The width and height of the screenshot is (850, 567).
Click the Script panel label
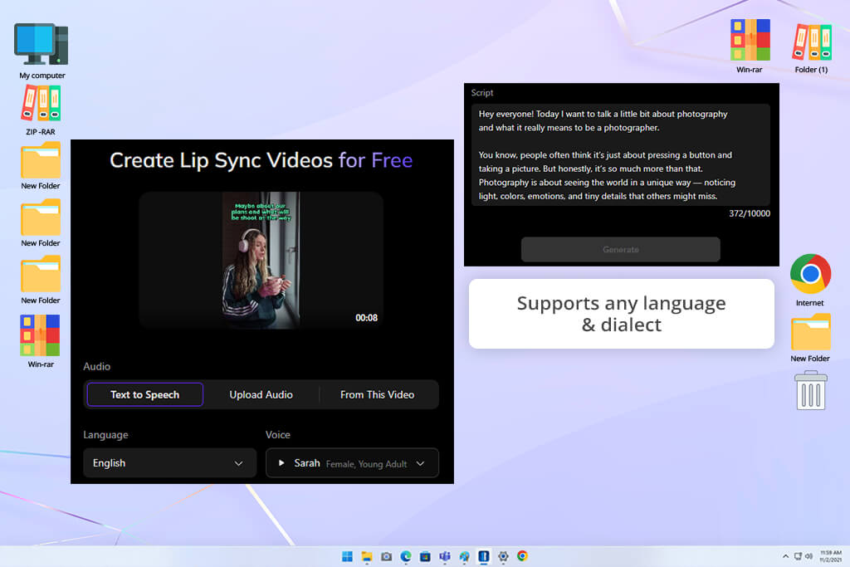(482, 93)
